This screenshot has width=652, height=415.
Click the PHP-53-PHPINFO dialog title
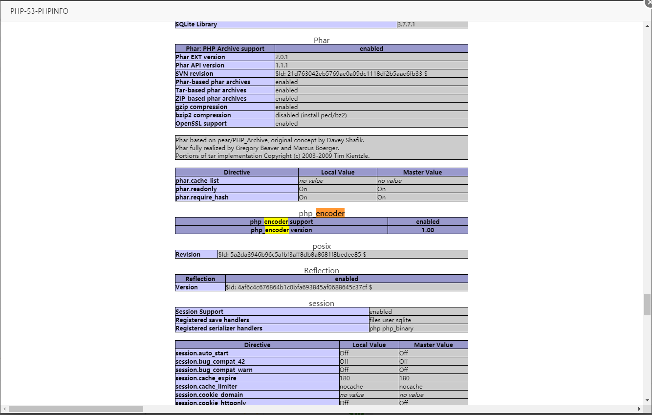tap(39, 11)
